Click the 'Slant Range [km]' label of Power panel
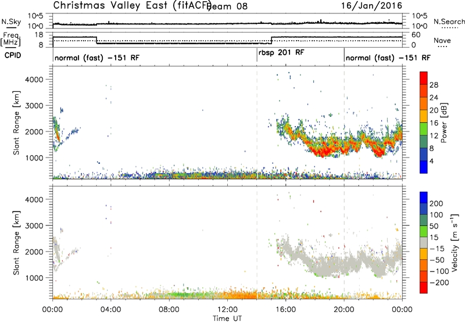This screenshot has width=465, height=322. (x=16, y=123)
